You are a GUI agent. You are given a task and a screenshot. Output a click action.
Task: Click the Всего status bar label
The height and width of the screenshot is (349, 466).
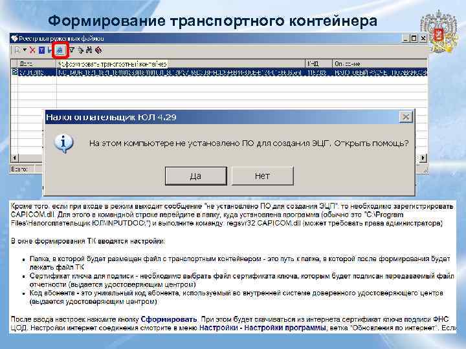point(19,169)
